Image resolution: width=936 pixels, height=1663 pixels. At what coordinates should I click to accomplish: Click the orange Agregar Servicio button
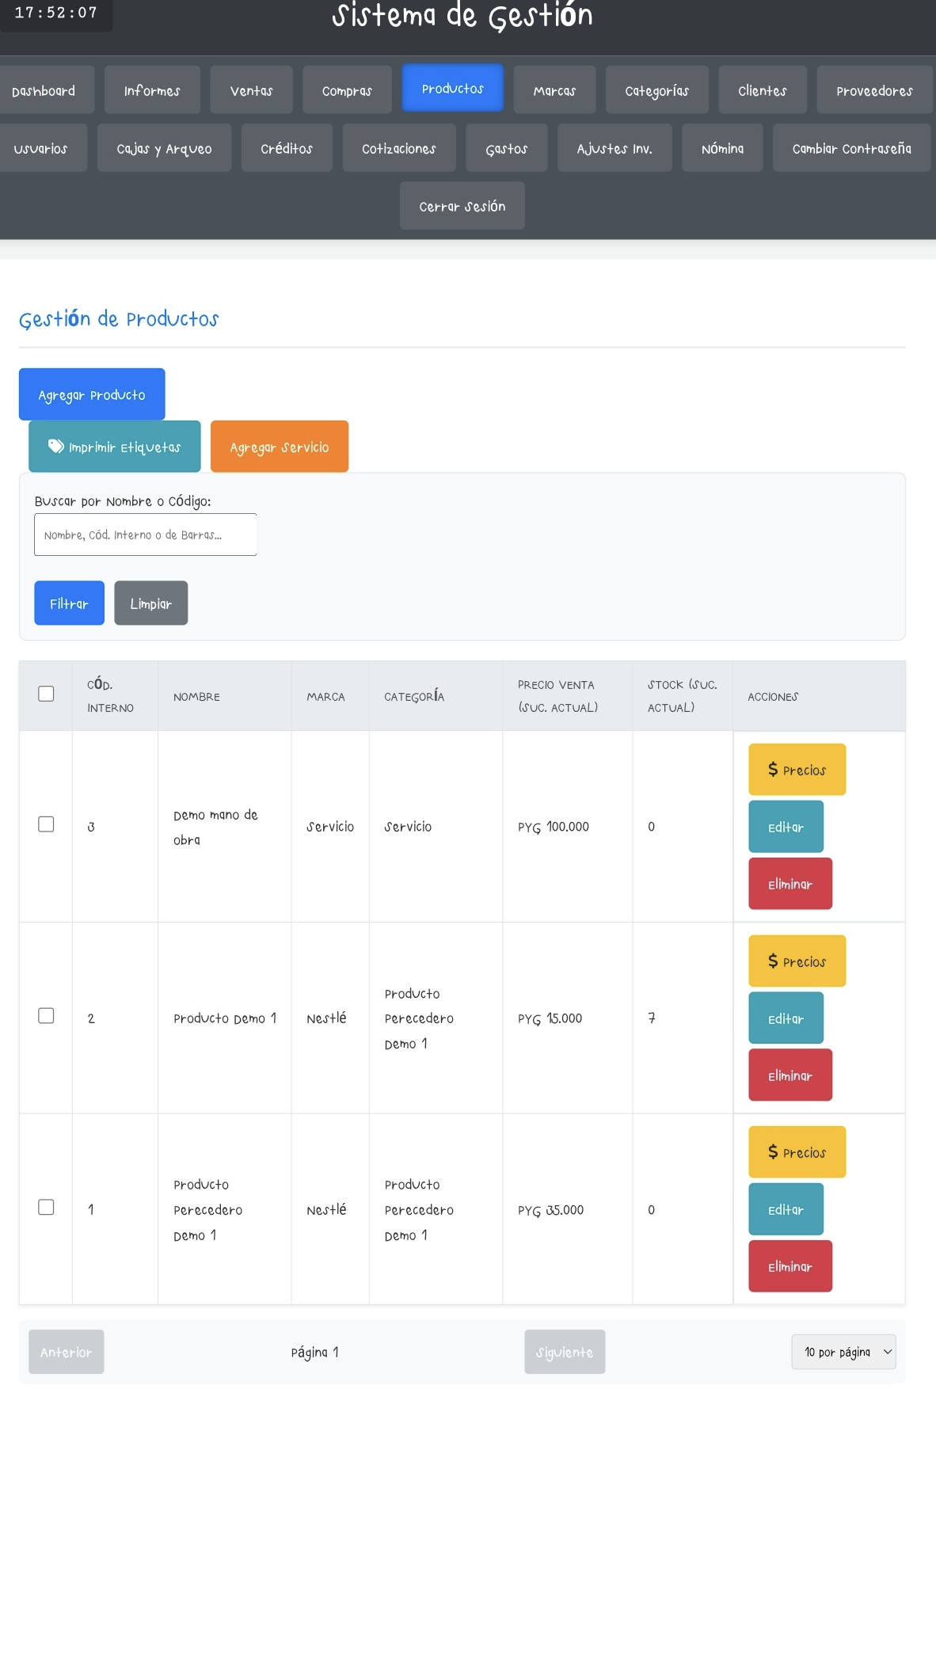(279, 447)
